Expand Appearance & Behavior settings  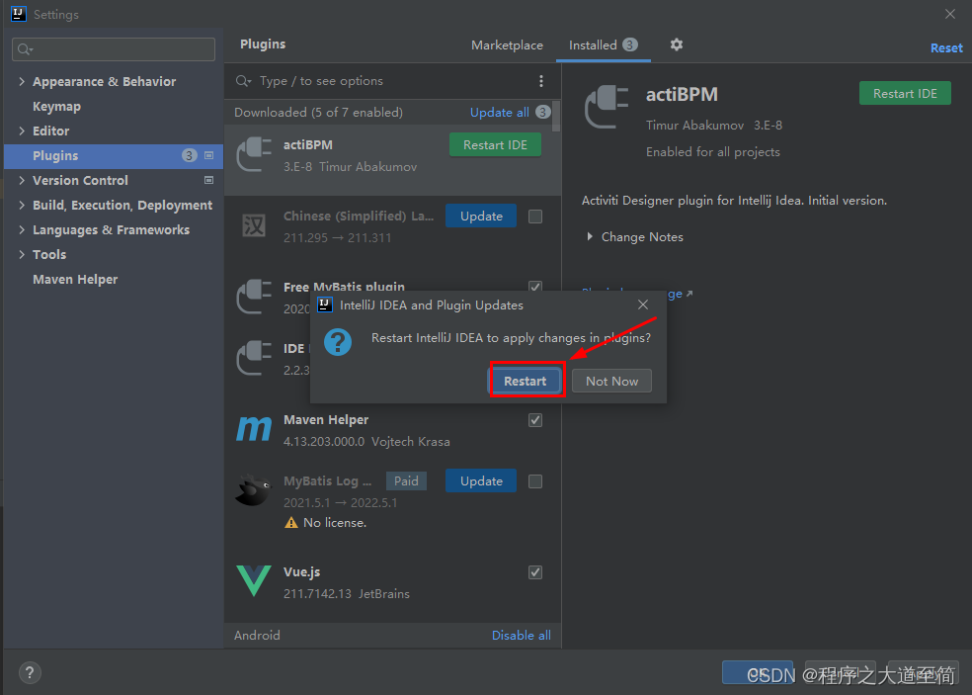coord(22,81)
